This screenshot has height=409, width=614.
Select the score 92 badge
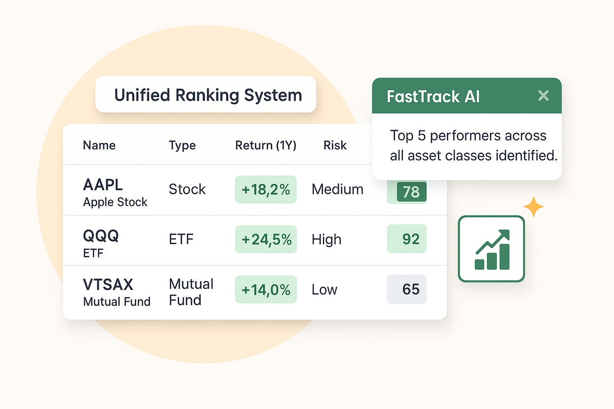(407, 239)
